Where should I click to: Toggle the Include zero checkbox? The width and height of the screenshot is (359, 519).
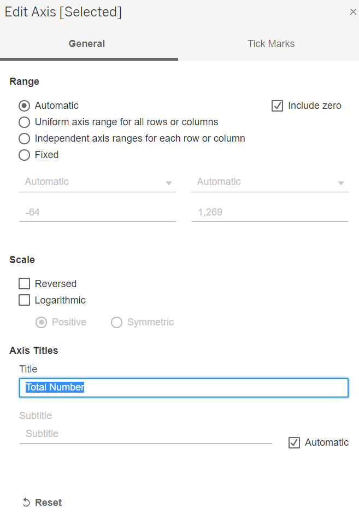[x=278, y=106]
